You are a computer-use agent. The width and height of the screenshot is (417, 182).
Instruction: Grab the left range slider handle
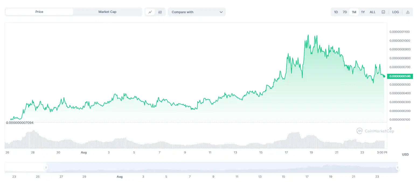46,167
